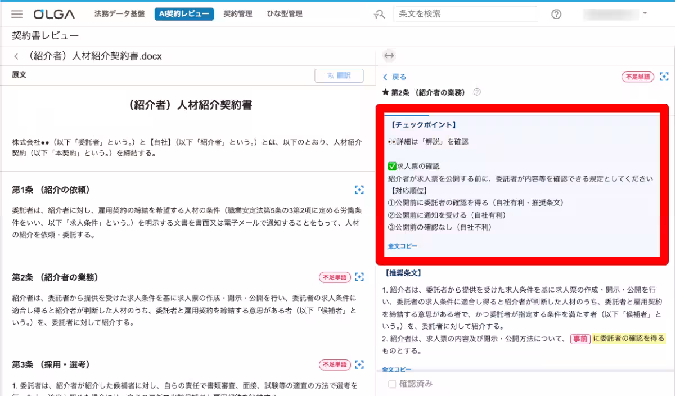Viewport: 675px width, 396px height.
Task: Check the 確認済み checkbox
Action: pos(392,384)
